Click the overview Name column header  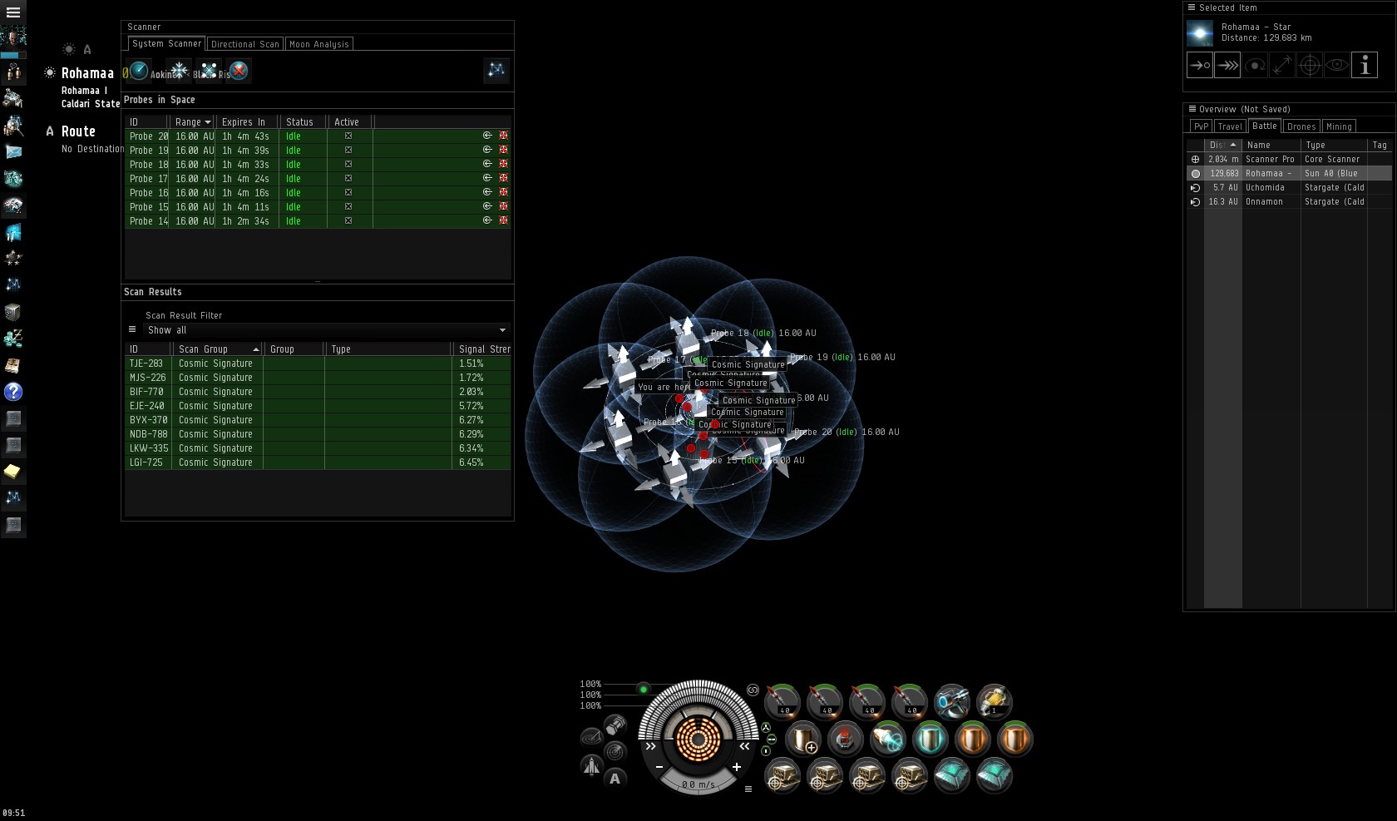pyautogui.click(x=1271, y=145)
